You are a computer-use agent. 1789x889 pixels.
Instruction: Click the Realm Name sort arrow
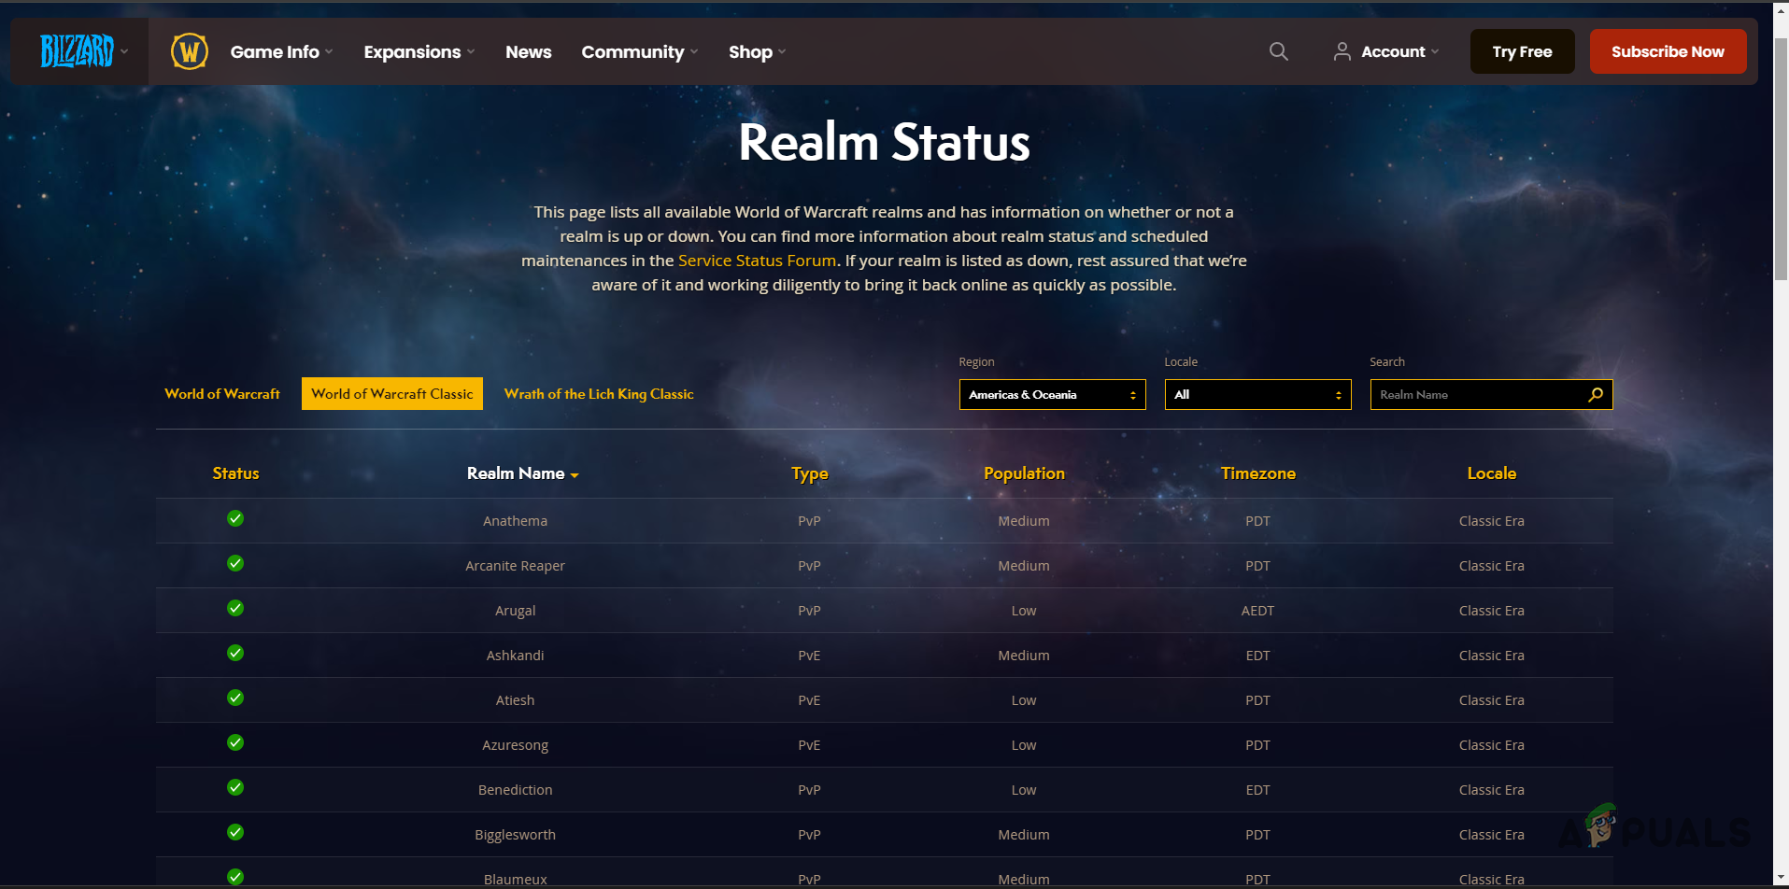(575, 474)
